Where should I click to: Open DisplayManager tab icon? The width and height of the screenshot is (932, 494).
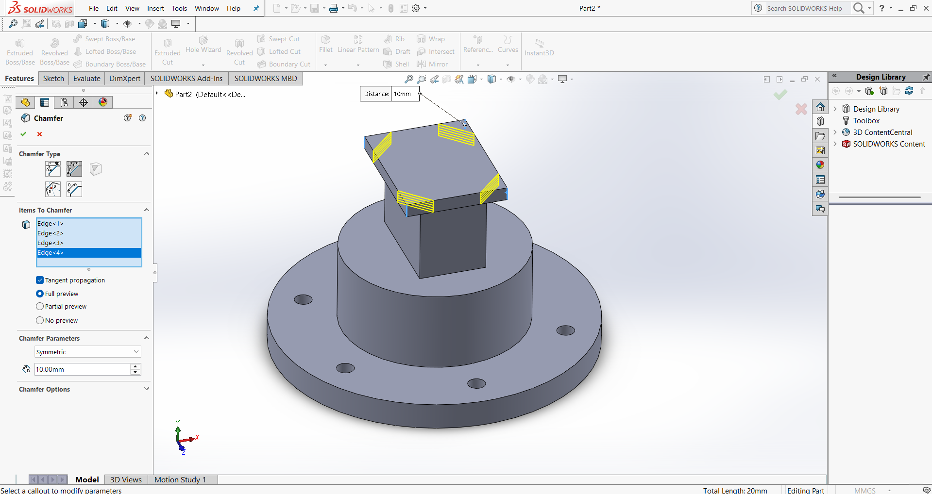click(x=103, y=102)
